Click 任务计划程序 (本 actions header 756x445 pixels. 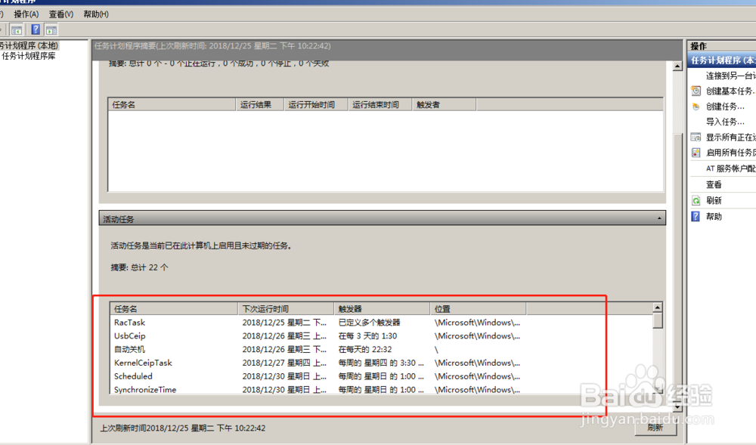(722, 60)
